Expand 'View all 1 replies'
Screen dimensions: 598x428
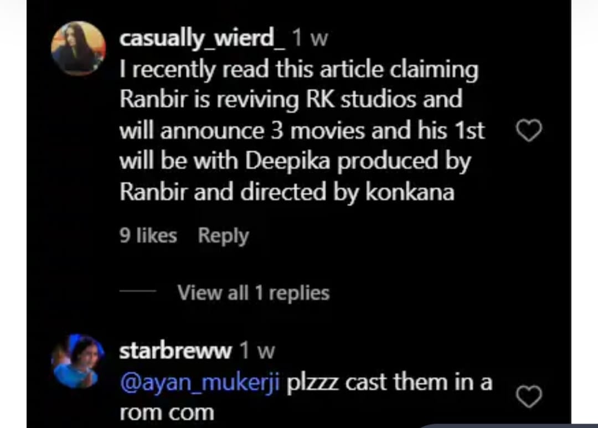(x=253, y=293)
